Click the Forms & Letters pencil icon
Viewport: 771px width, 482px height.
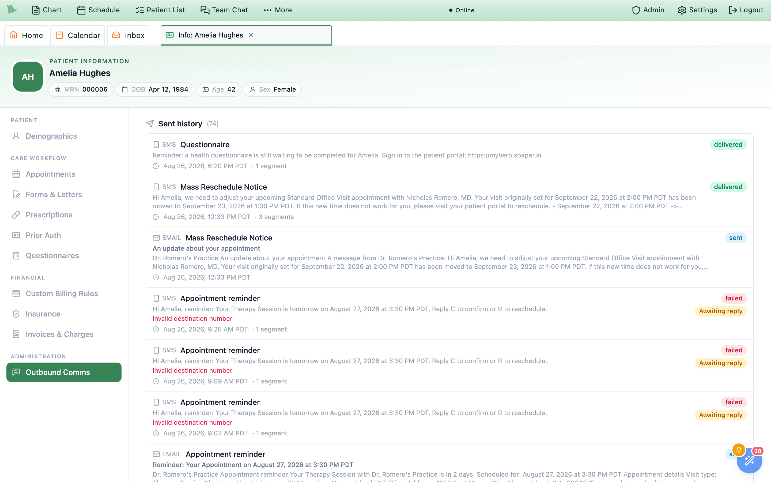tap(16, 194)
